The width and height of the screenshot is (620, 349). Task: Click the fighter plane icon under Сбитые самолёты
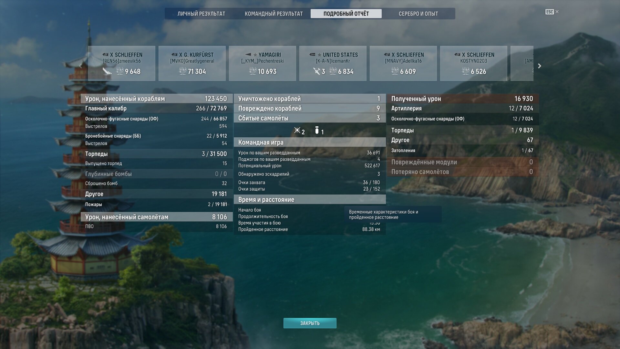tap(297, 130)
